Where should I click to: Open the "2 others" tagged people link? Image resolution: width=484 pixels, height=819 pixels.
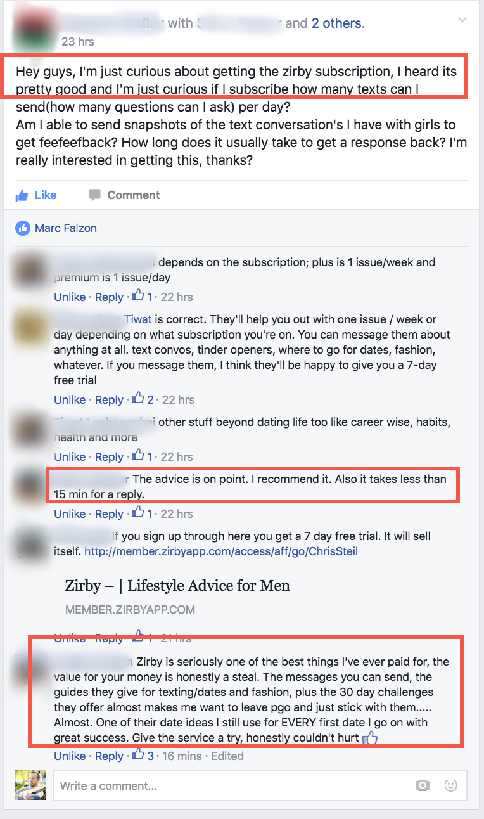click(x=336, y=23)
